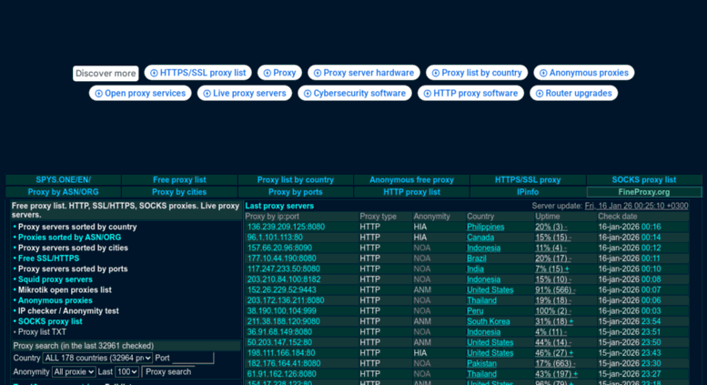The image size is (707, 385).
Task: Click Router upgrades chip
Action: [x=573, y=94]
